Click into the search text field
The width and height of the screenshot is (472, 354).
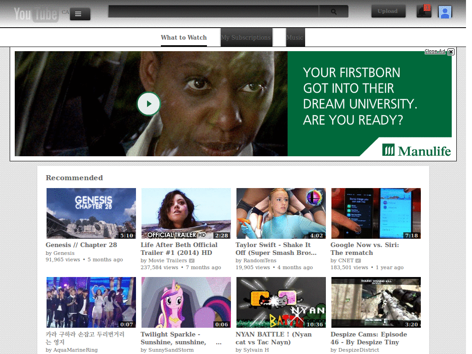point(213,12)
